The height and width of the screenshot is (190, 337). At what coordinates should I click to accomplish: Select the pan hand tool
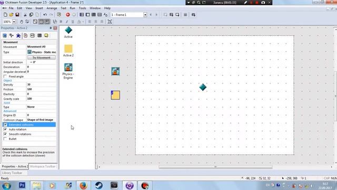21,22
